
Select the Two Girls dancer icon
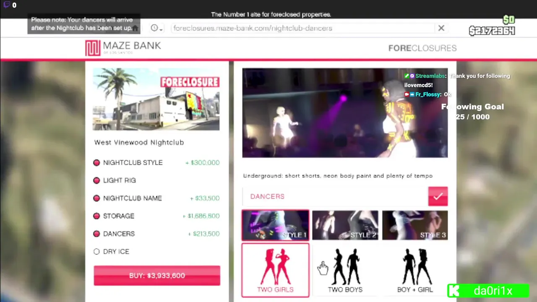[275, 271]
